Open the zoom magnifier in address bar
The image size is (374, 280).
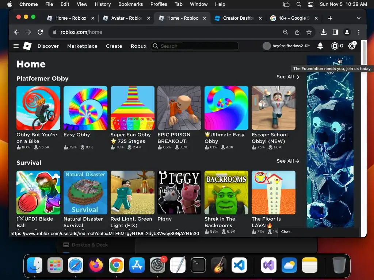(x=285, y=32)
